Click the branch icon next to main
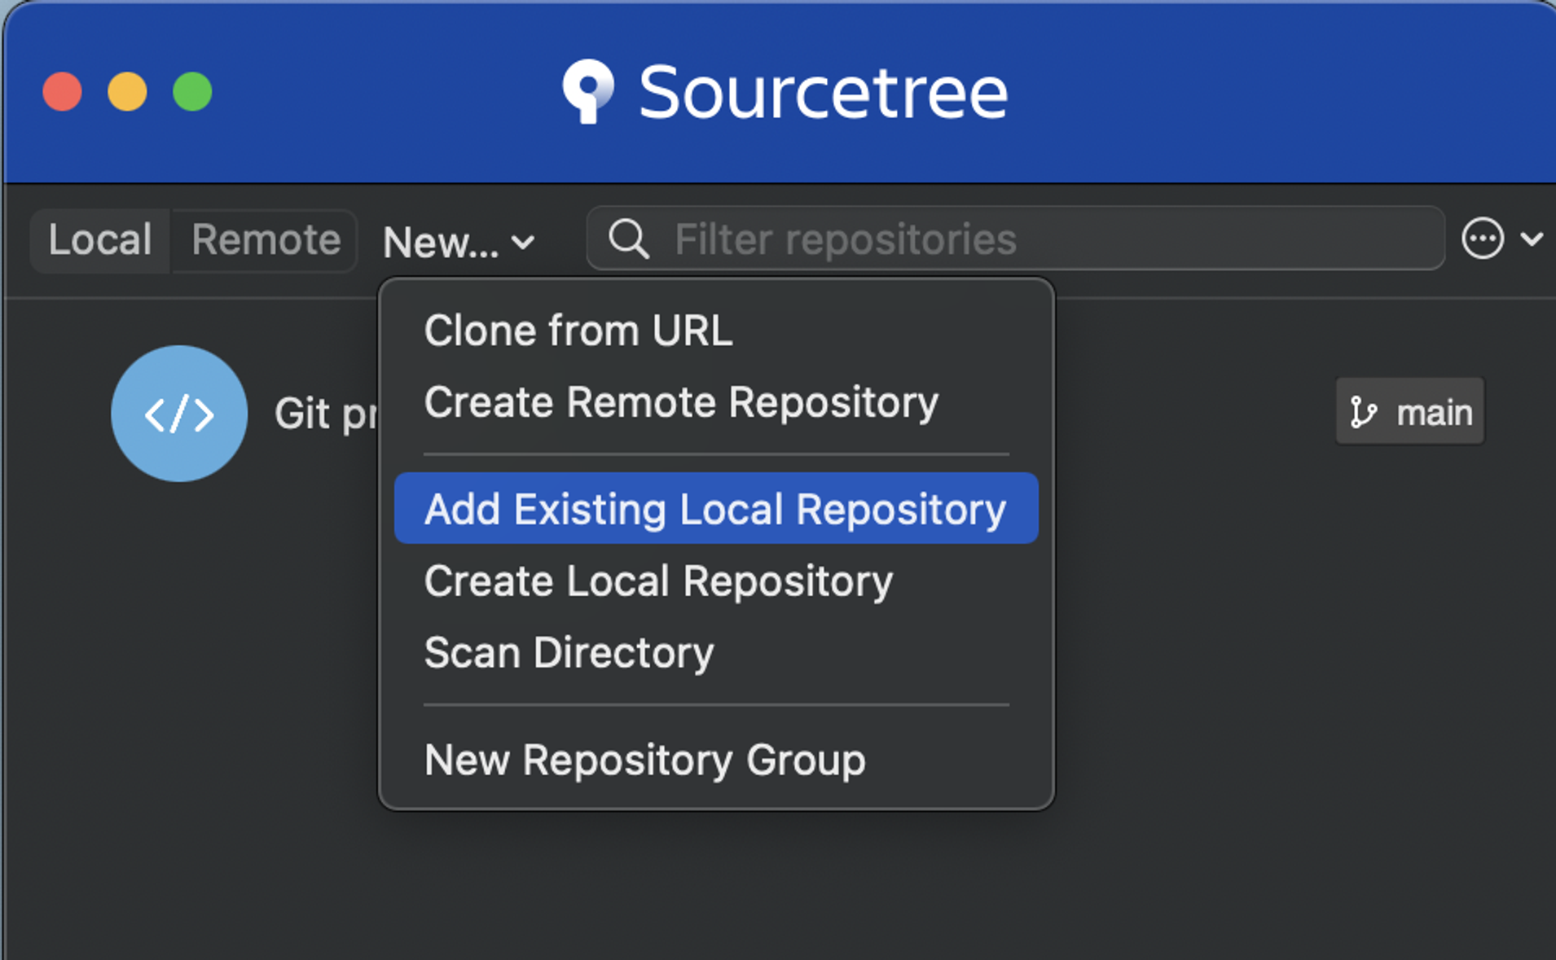Screen dimensions: 1556x960 (x=1362, y=412)
